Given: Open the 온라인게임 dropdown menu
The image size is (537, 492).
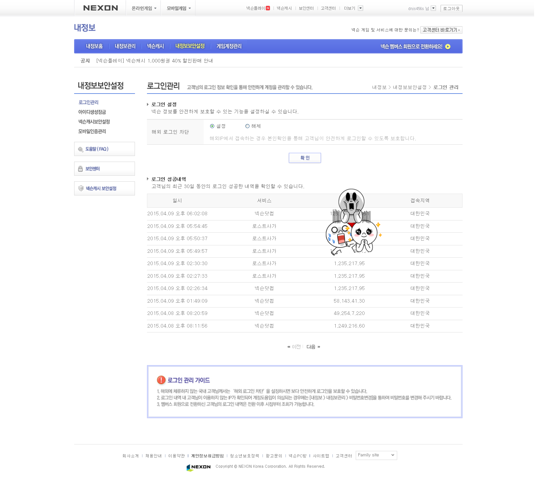Looking at the screenshot, I should (144, 8).
